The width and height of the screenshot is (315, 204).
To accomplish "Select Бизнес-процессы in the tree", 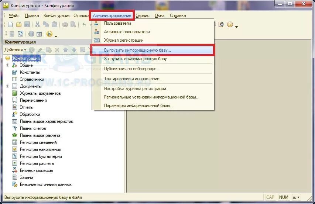I will pyautogui.click(x=36, y=170).
